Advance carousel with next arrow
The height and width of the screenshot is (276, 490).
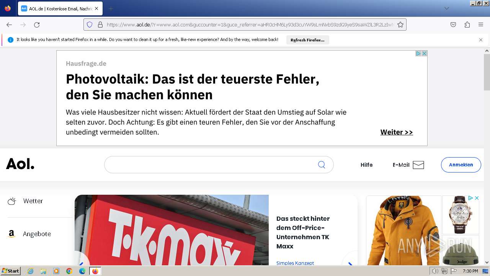(350, 263)
